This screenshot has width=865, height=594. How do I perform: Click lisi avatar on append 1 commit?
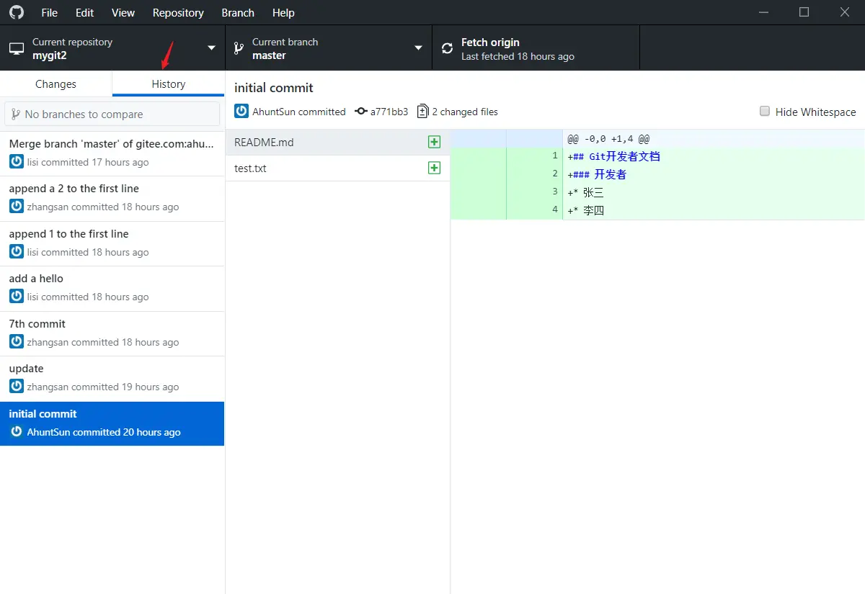17,252
